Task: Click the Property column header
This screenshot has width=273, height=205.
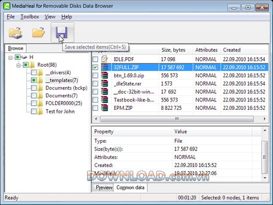Action: tap(132, 131)
